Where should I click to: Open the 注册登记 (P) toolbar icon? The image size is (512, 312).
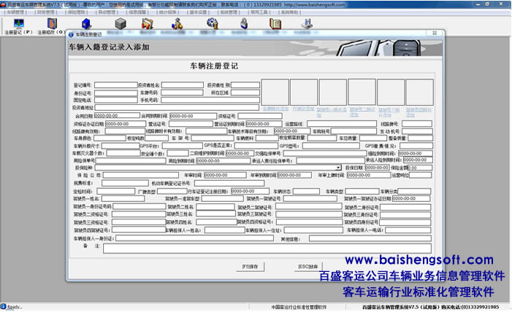18,26
